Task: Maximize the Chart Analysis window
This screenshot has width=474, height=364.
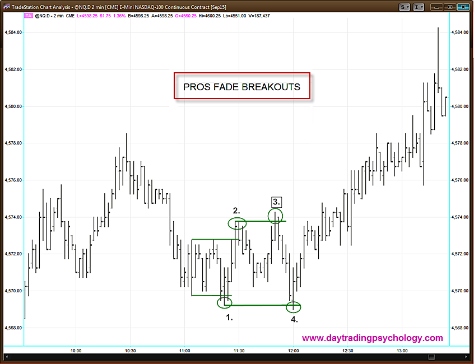Action: pos(449,7)
